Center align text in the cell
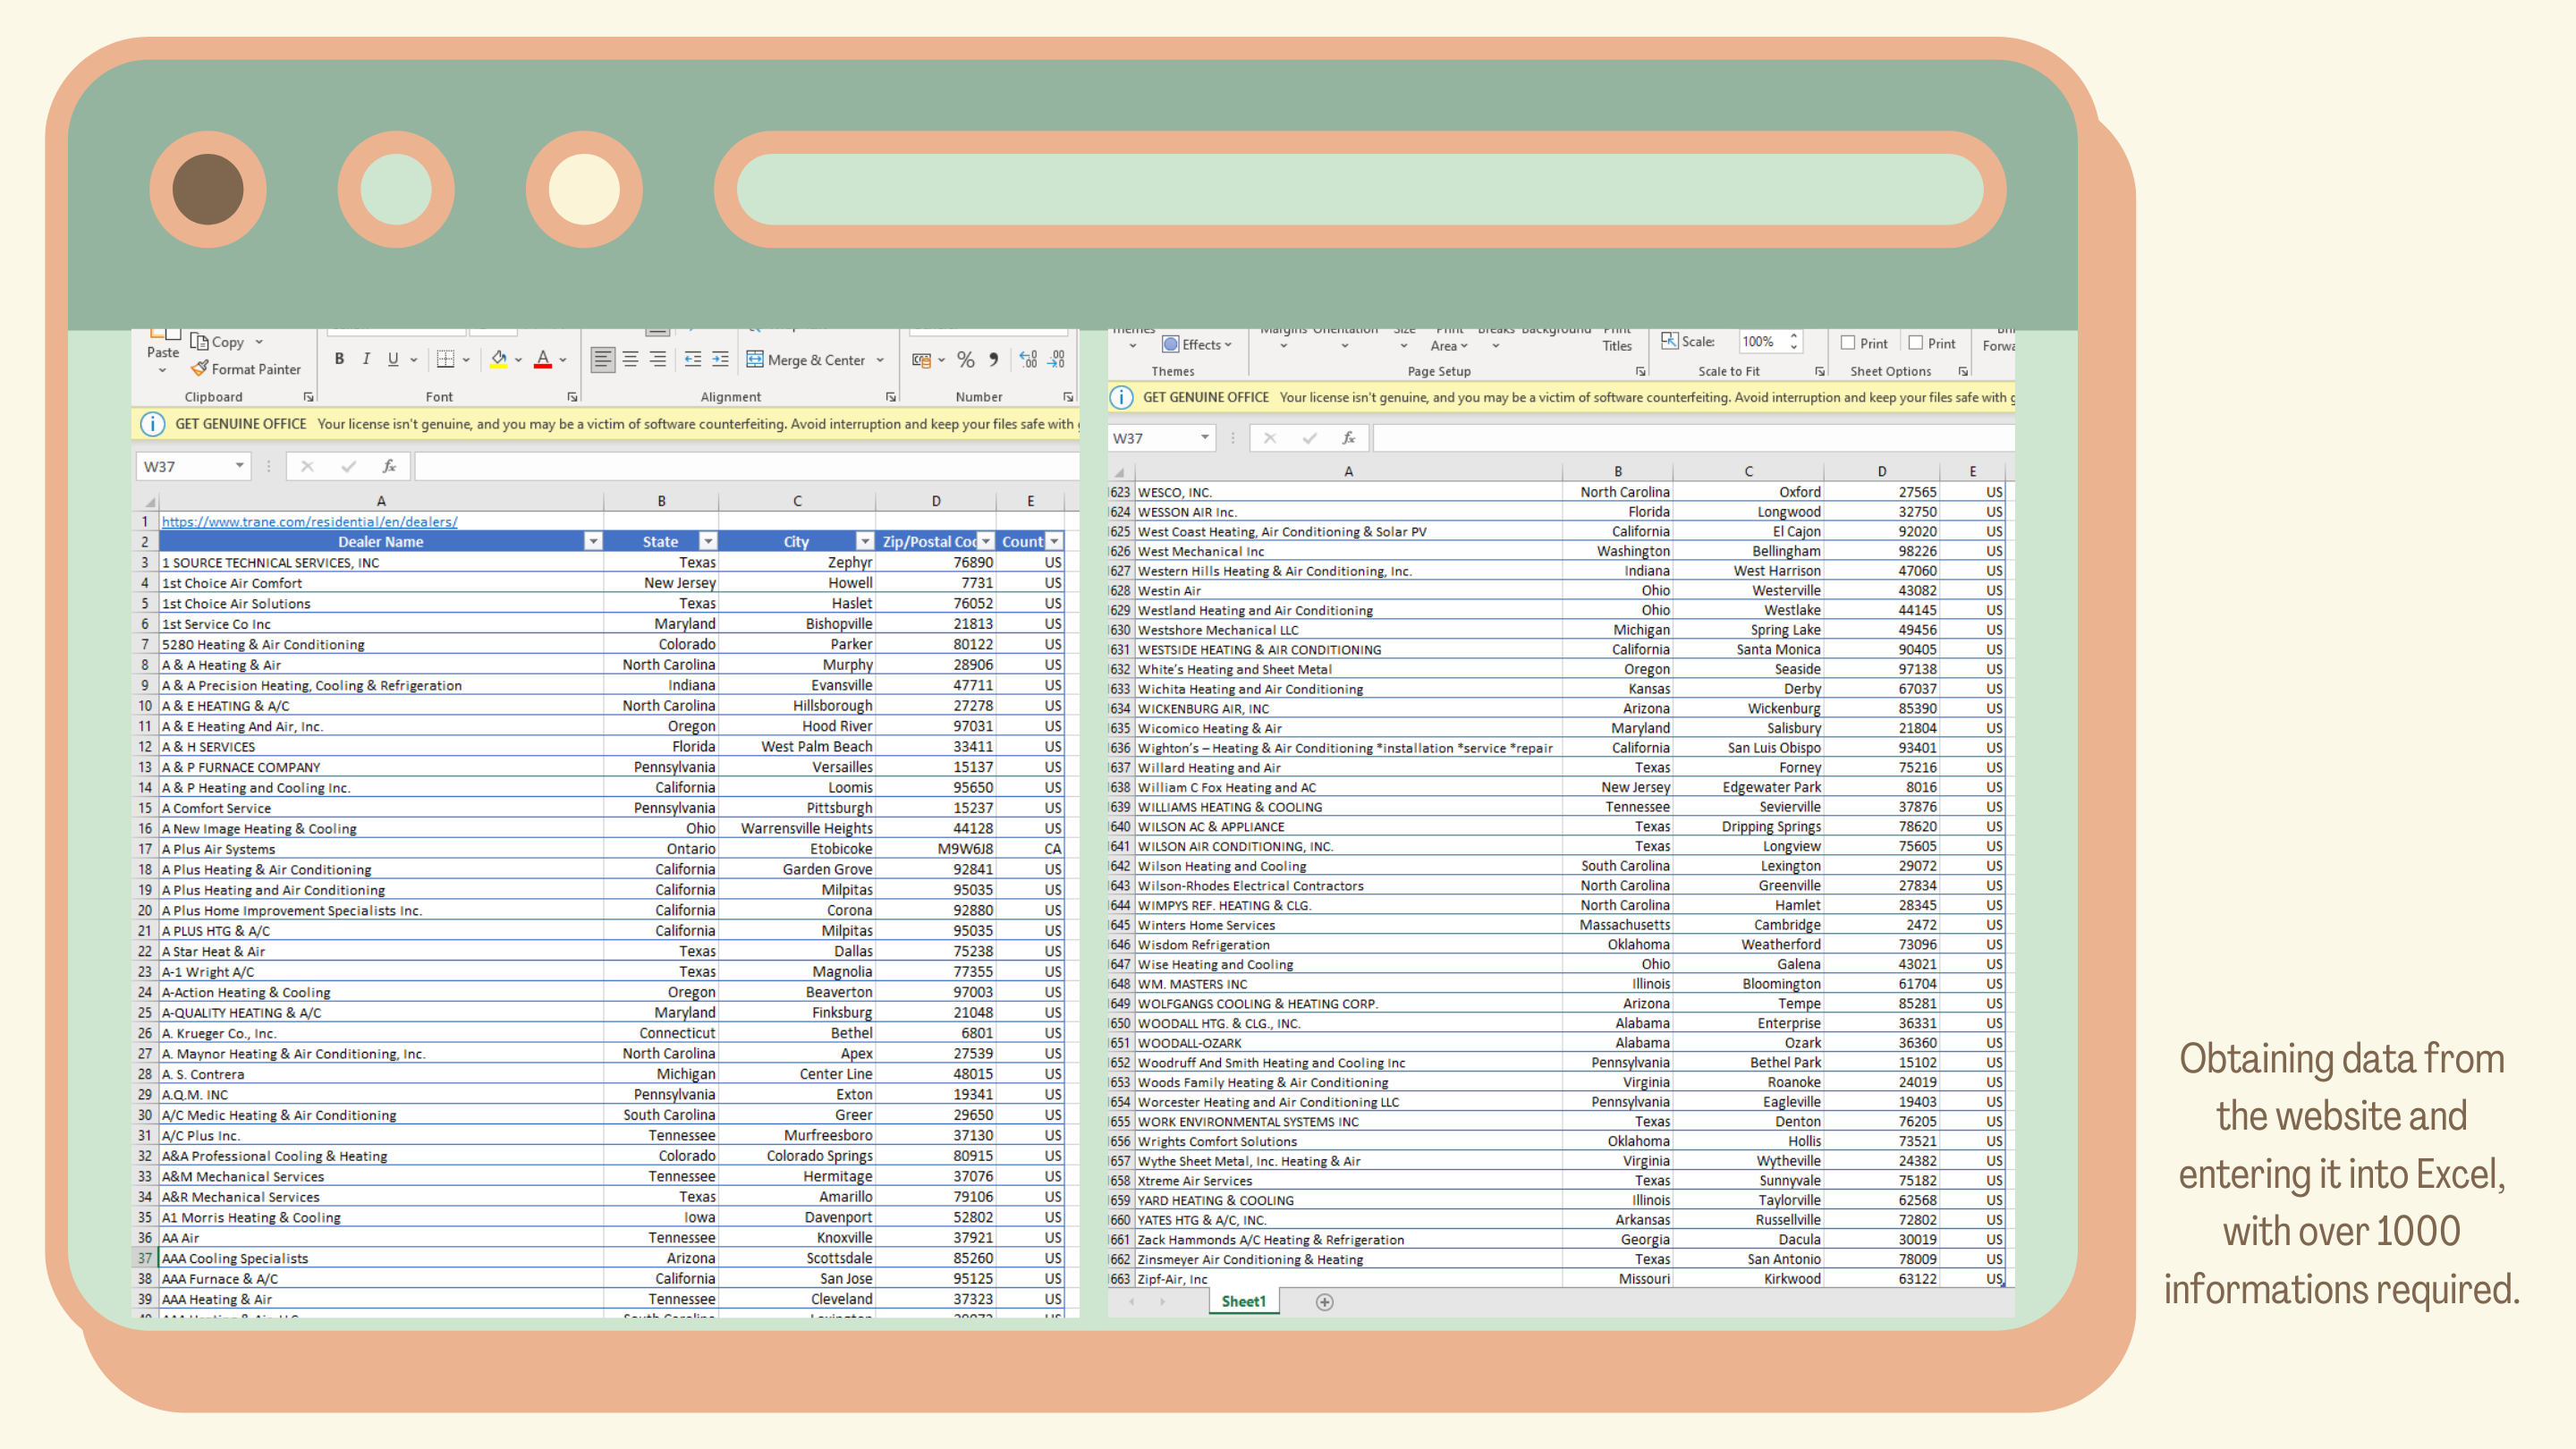Screen dimensions: 2576x1449 coord(630,359)
